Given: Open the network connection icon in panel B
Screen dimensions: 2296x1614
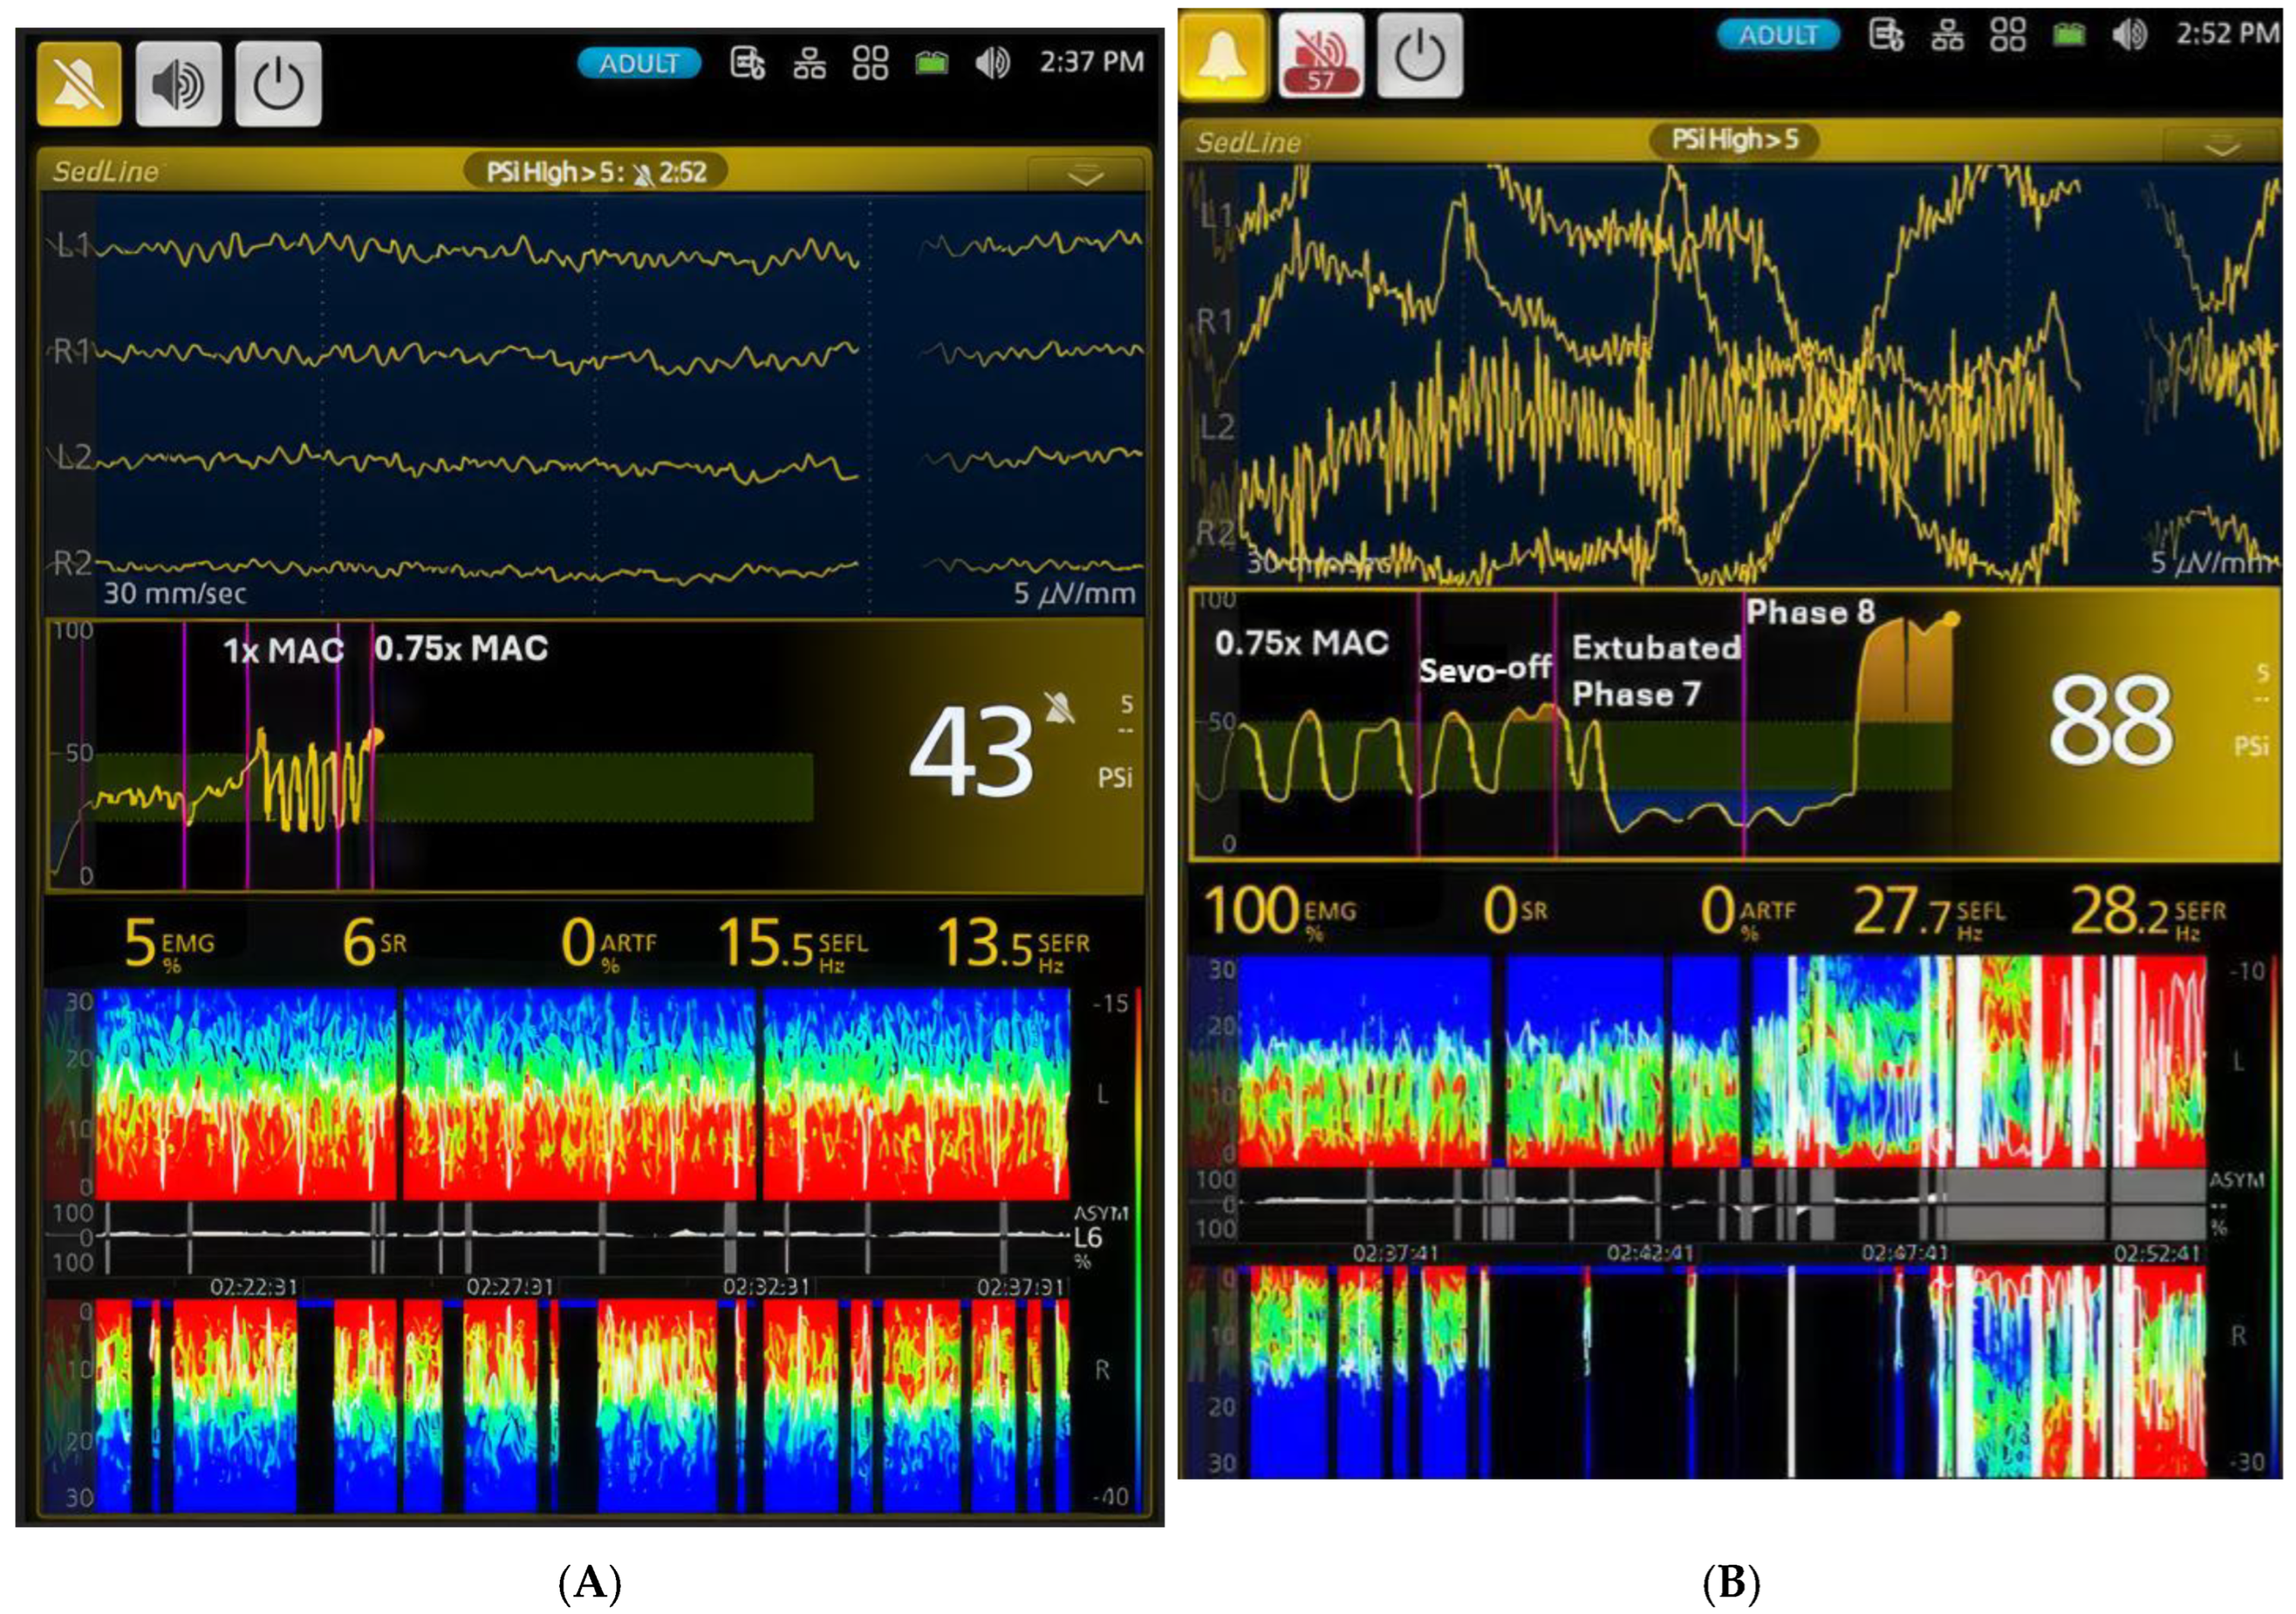Looking at the screenshot, I should (x=1947, y=35).
